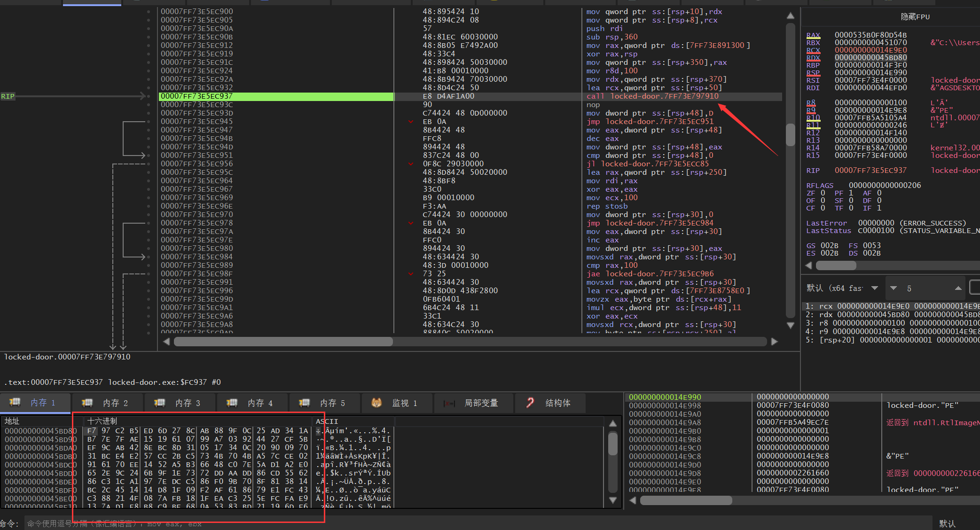The image size is (980, 530).
Task: Click the 内存 4 tab's memory icon
Action: tap(232, 403)
